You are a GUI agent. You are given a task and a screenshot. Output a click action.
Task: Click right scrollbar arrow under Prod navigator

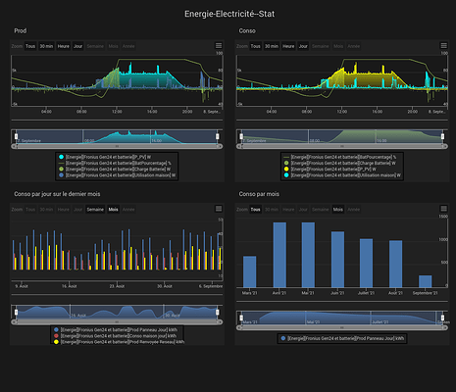coord(221,146)
